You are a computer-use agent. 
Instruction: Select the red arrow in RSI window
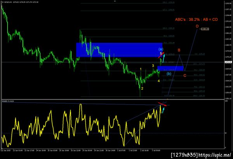pos(162,104)
